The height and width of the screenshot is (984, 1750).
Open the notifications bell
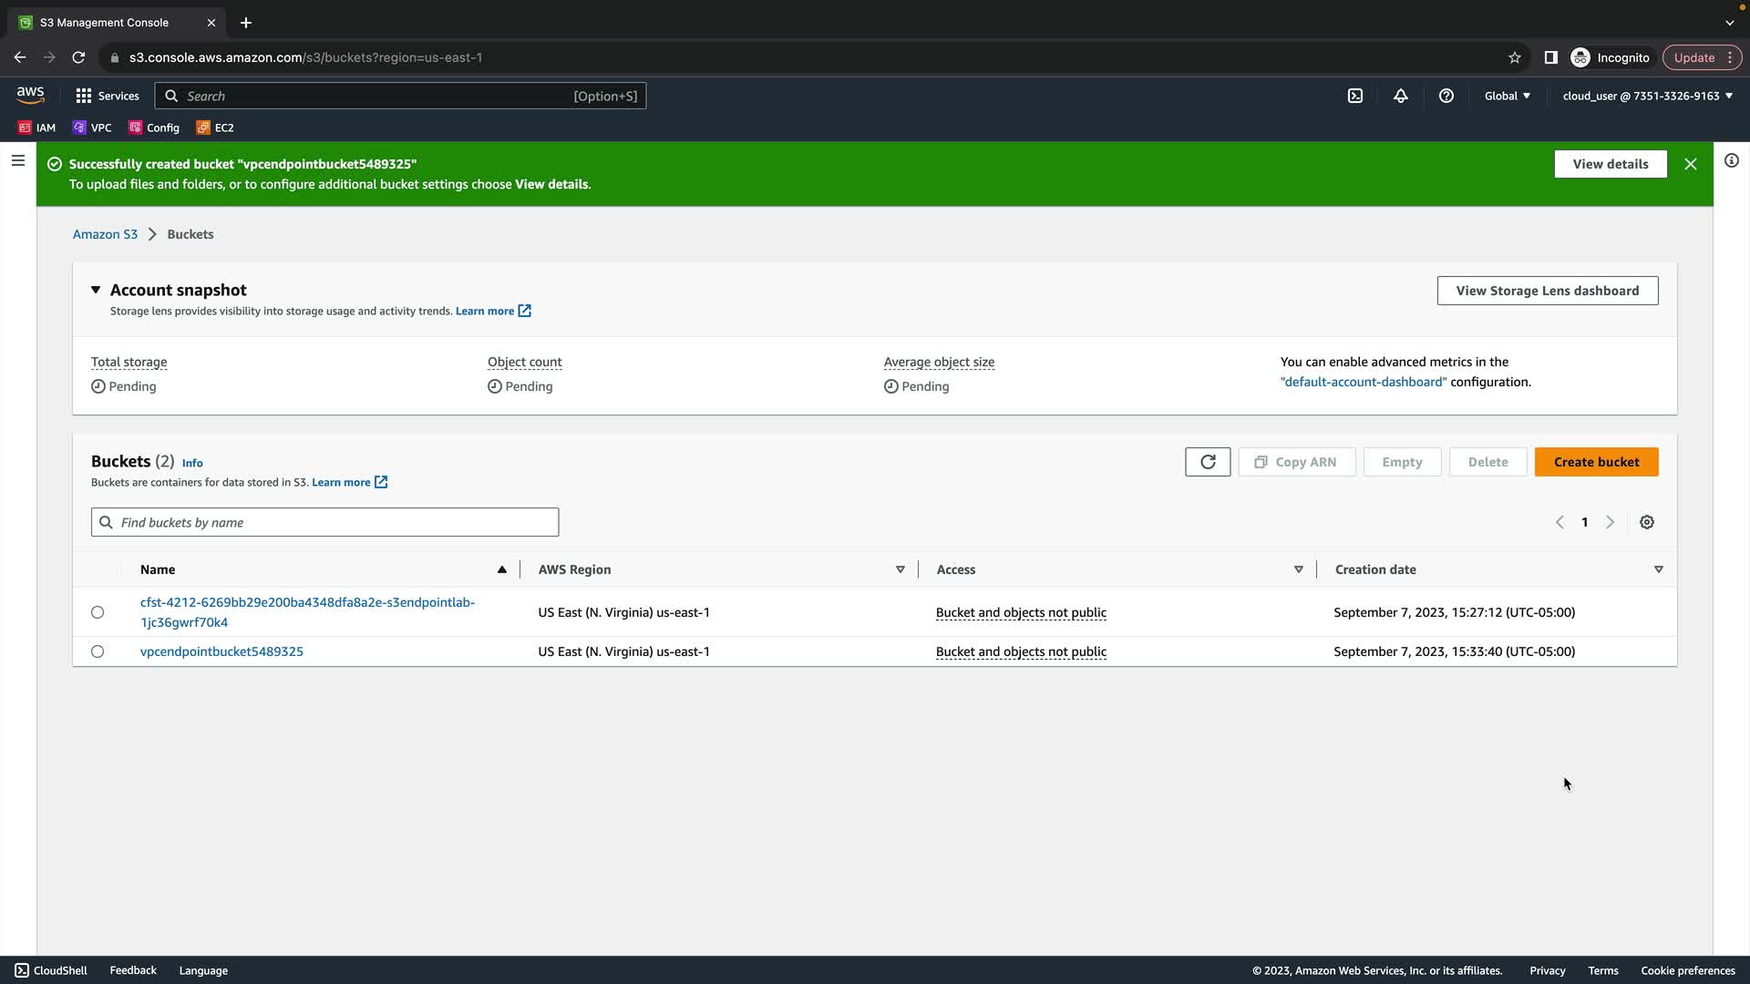coord(1401,96)
